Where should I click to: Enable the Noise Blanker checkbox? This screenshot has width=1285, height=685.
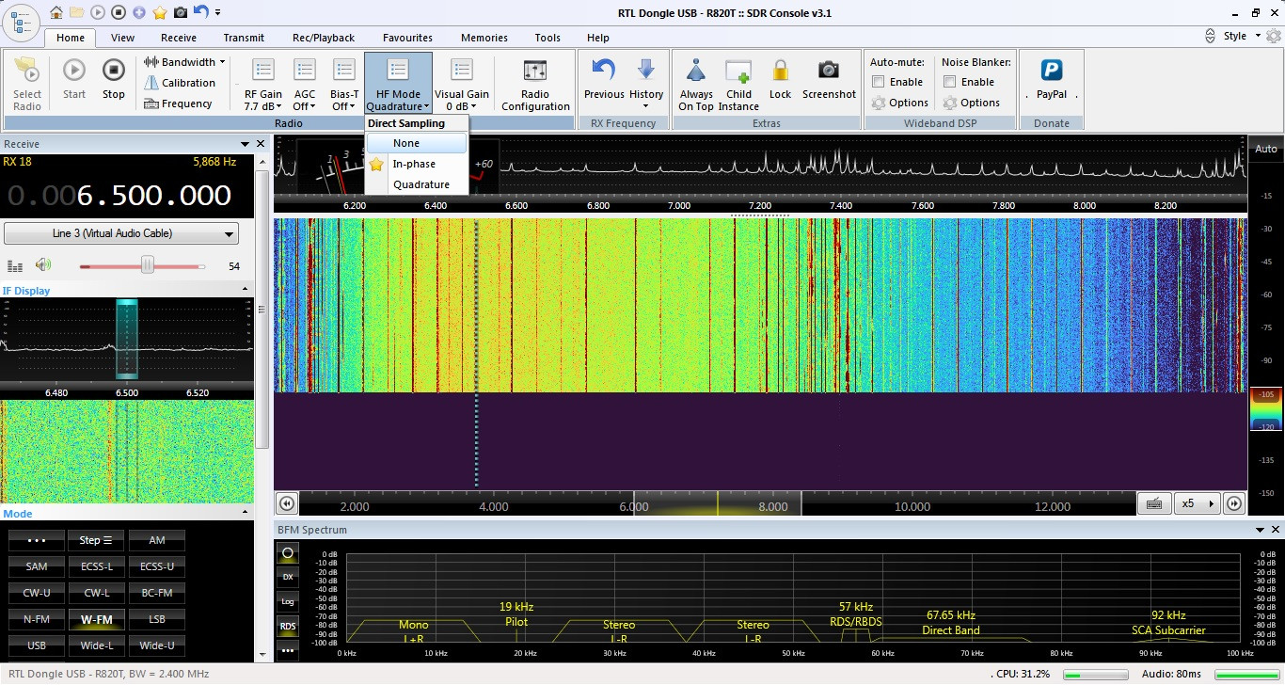pos(951,82)
